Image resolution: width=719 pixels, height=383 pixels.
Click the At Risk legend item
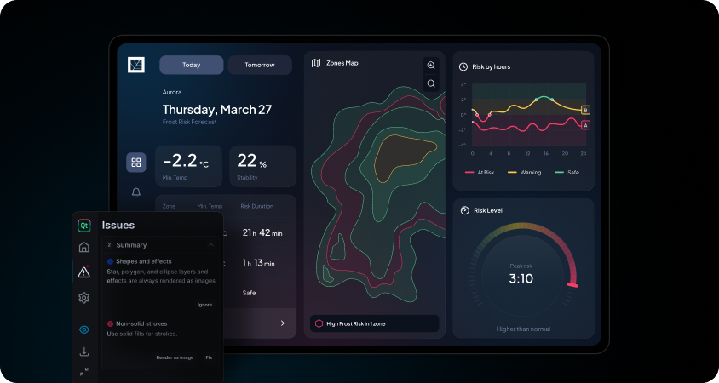point(480,173)
